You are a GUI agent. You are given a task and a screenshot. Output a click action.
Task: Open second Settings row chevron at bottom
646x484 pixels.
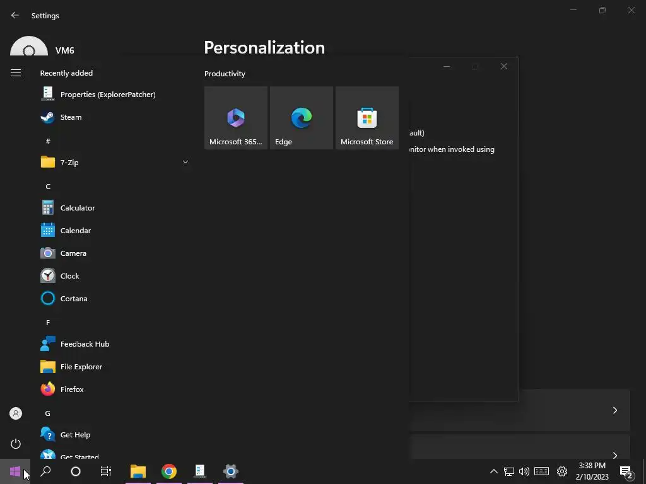(614, 455)
